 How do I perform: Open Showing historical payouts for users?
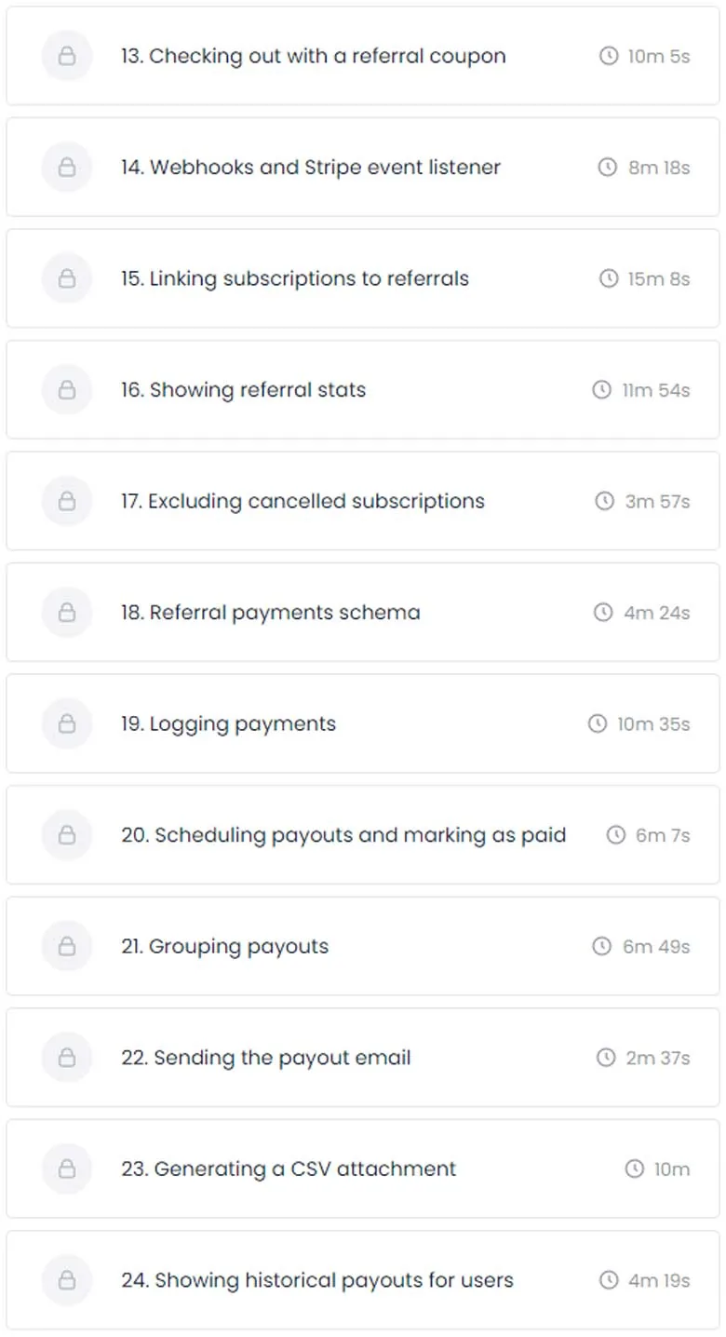tap(363, 1280)
